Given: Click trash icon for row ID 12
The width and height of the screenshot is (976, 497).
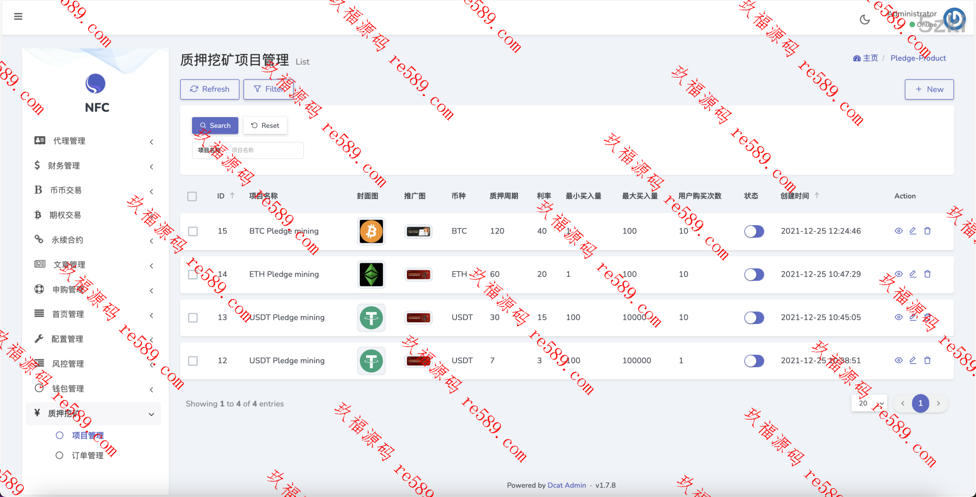Looking at the screenshot, I should [x=927, y=360].
